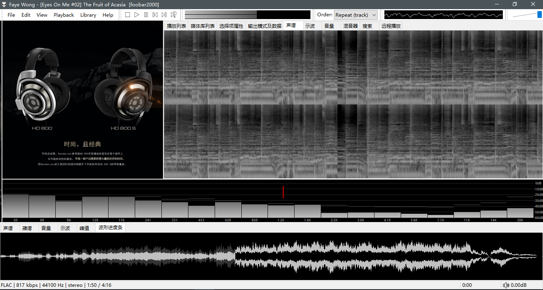Open the Library menu

tap(88, 15)
